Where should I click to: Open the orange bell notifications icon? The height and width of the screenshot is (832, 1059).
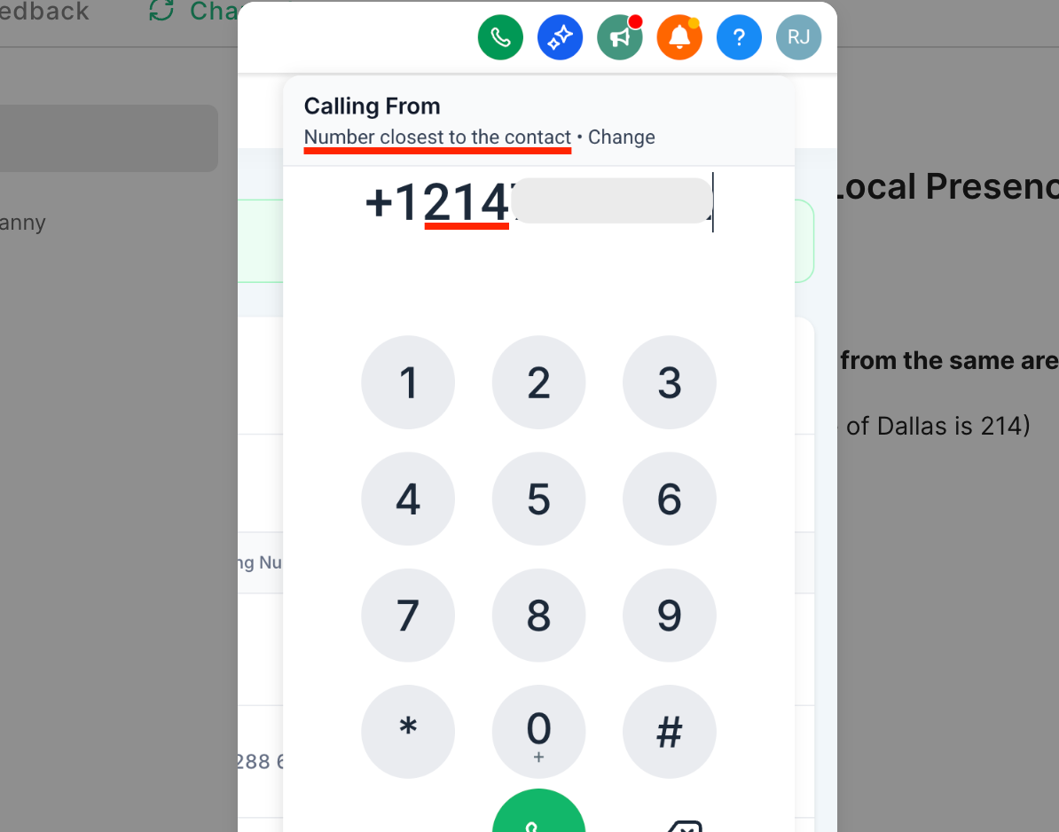679,37
